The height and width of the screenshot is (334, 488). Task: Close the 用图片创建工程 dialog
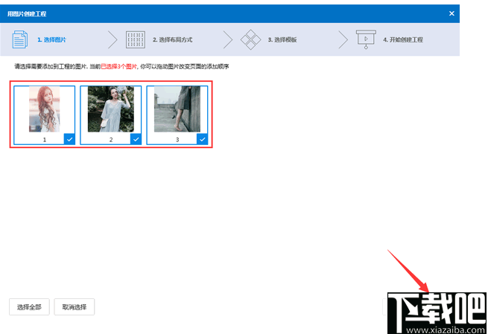tap(451, 13)
